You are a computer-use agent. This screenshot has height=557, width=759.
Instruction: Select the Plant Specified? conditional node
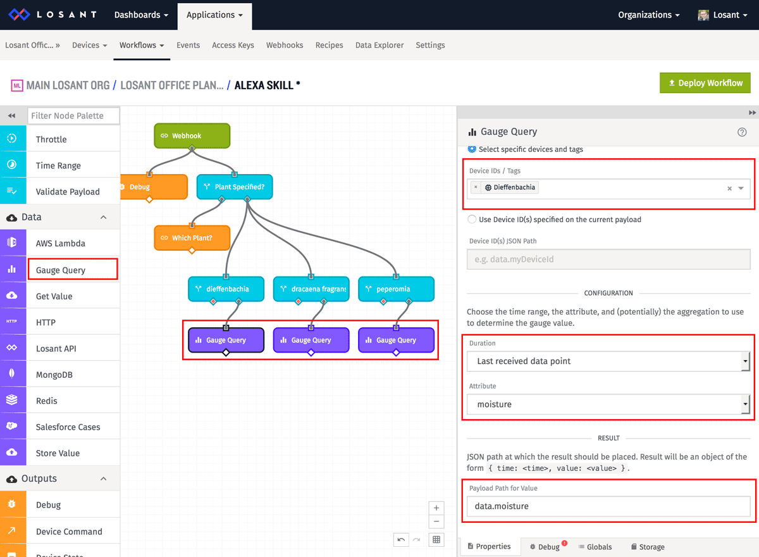click(x=235, y=187)
